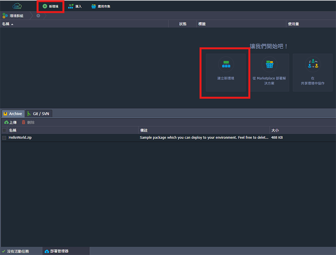Screen dimensions: 336x255
Task: Tick the HelloWorld.zip checkbox
Action: click(x=4, y=138)
